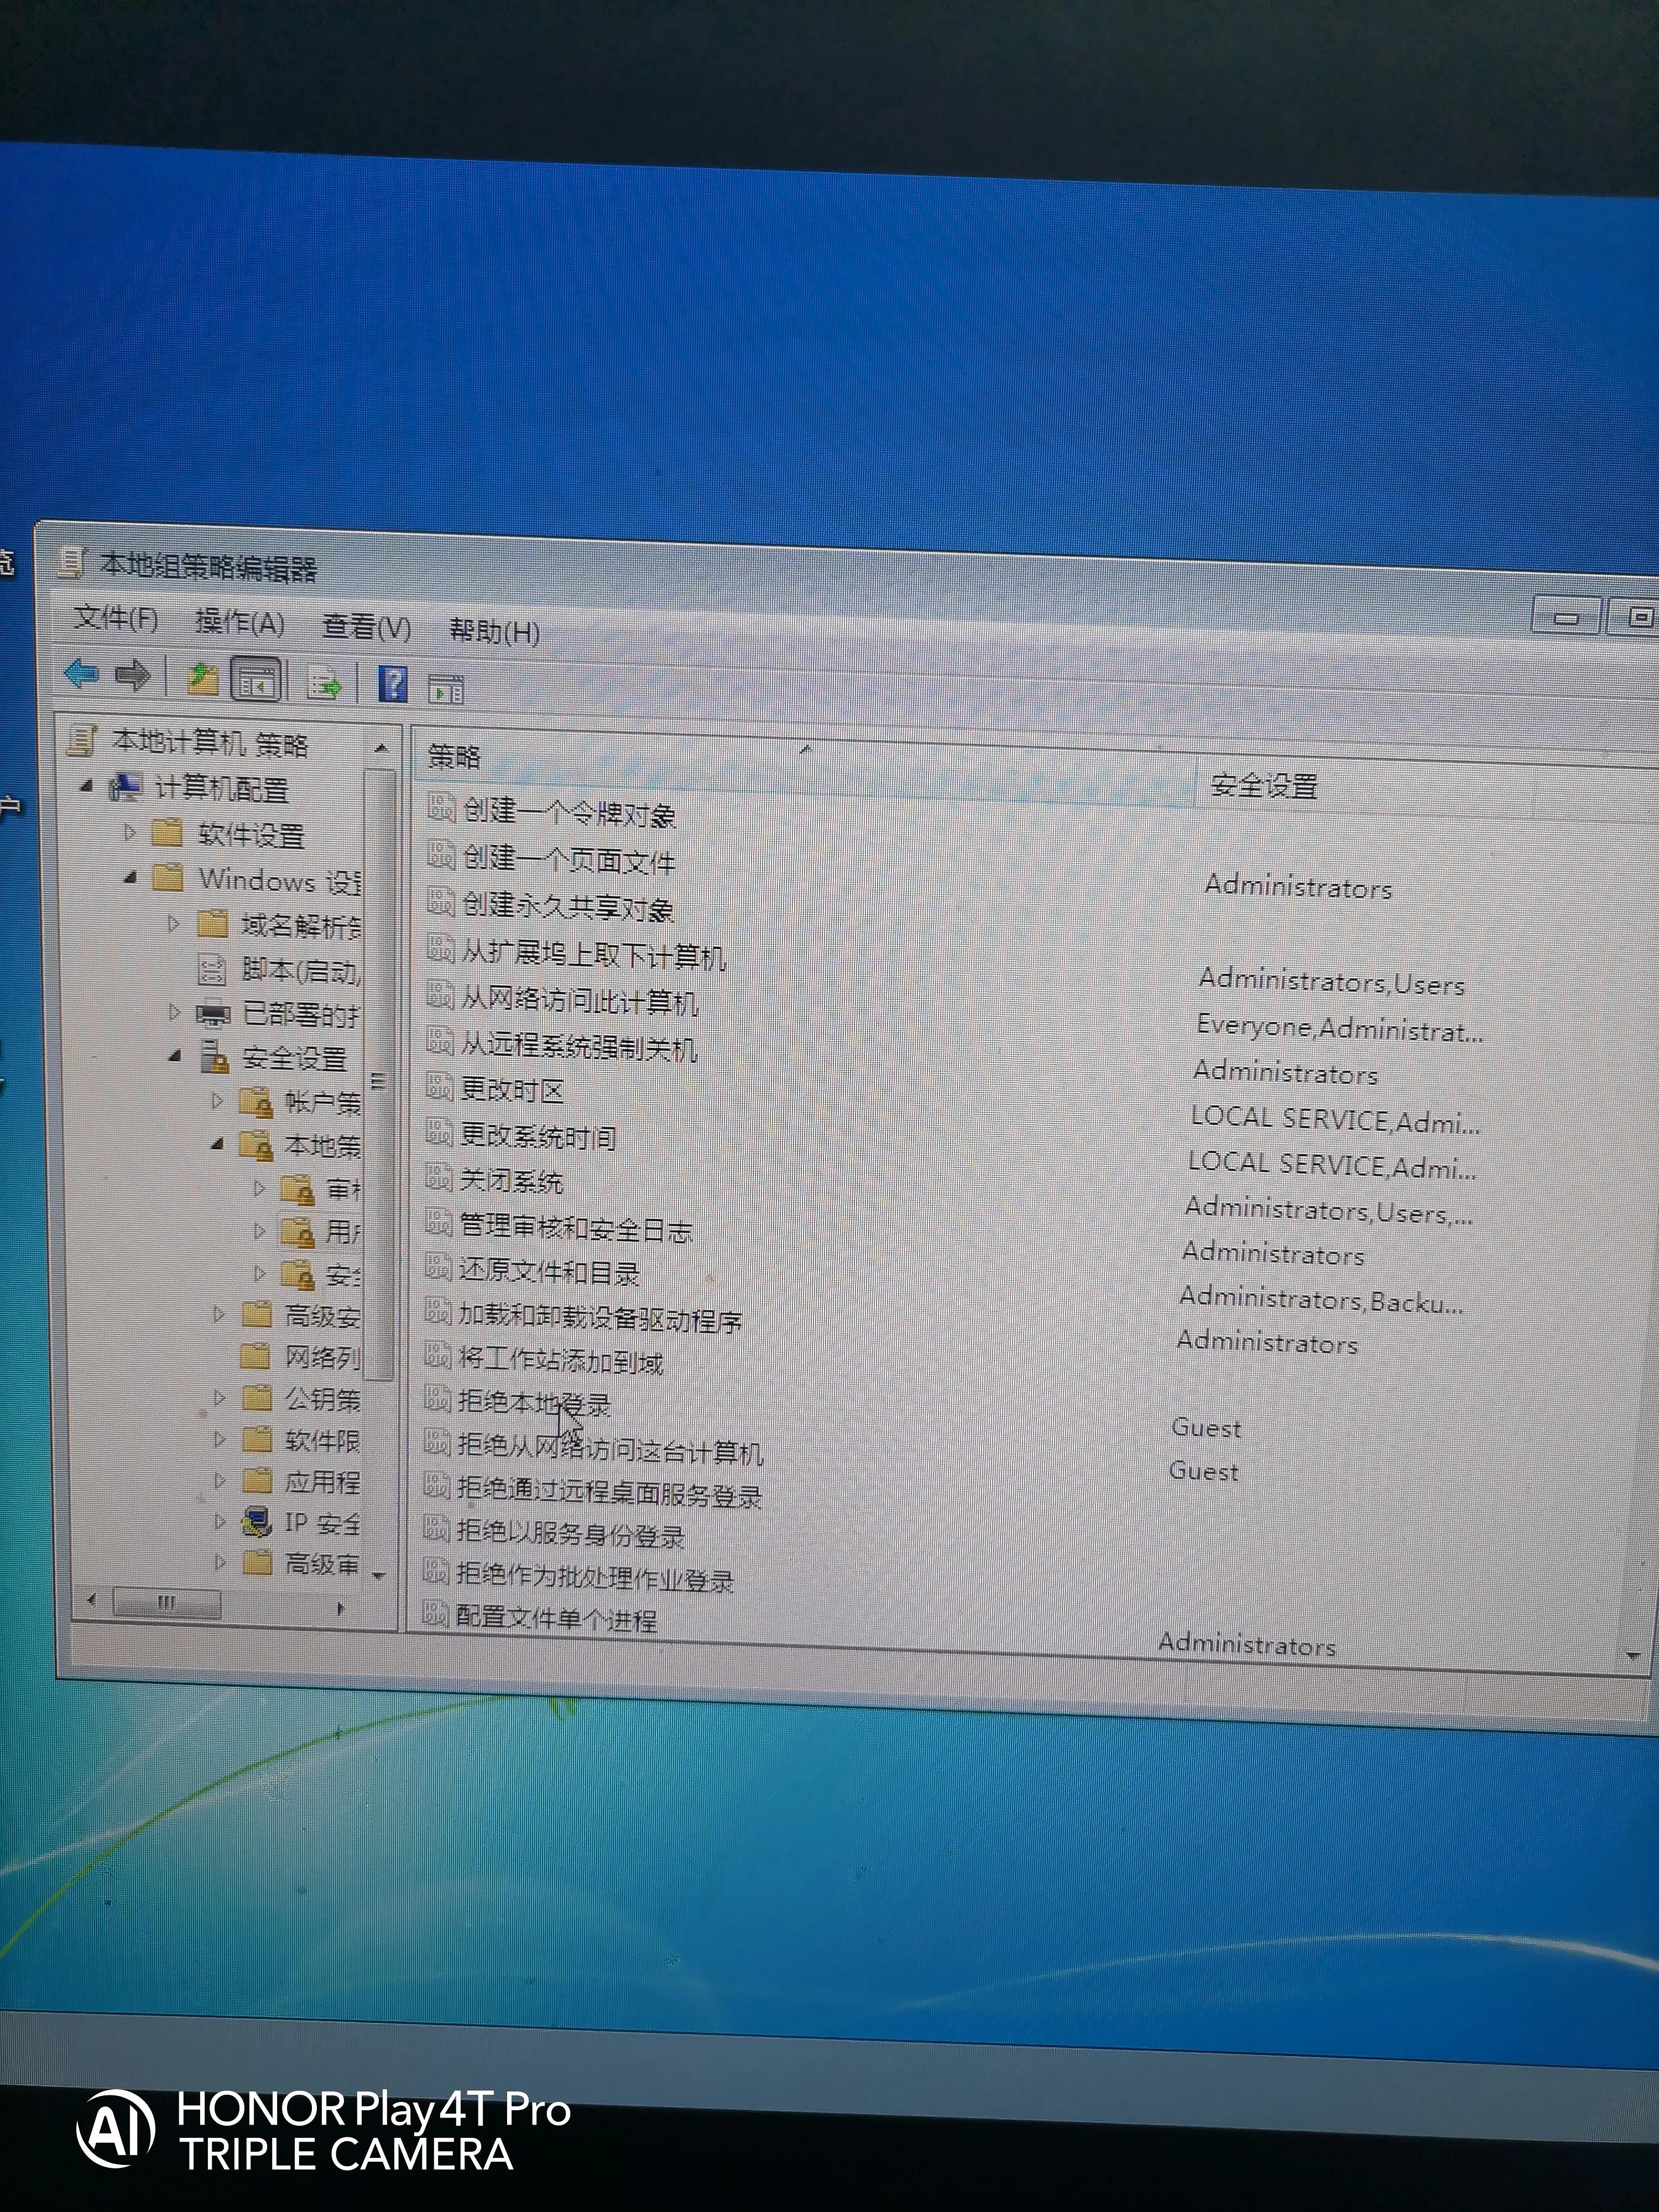The image size is (1659, 2212).
Task: Open the 文件(F) menu
Action: [113, 620]
